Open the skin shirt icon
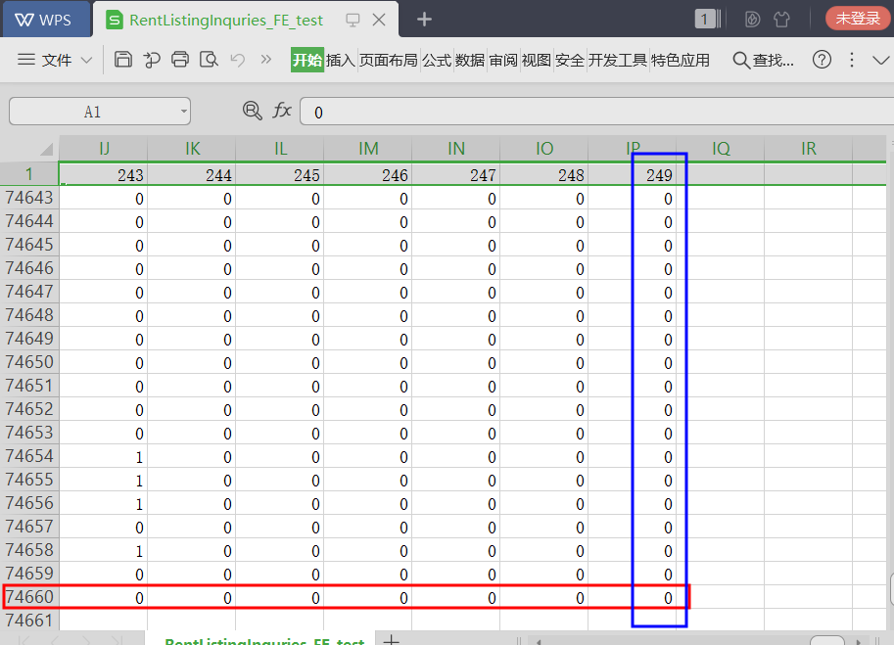Image resolution: width=894 pixels, height=645 pixels. tap(781, 20)
